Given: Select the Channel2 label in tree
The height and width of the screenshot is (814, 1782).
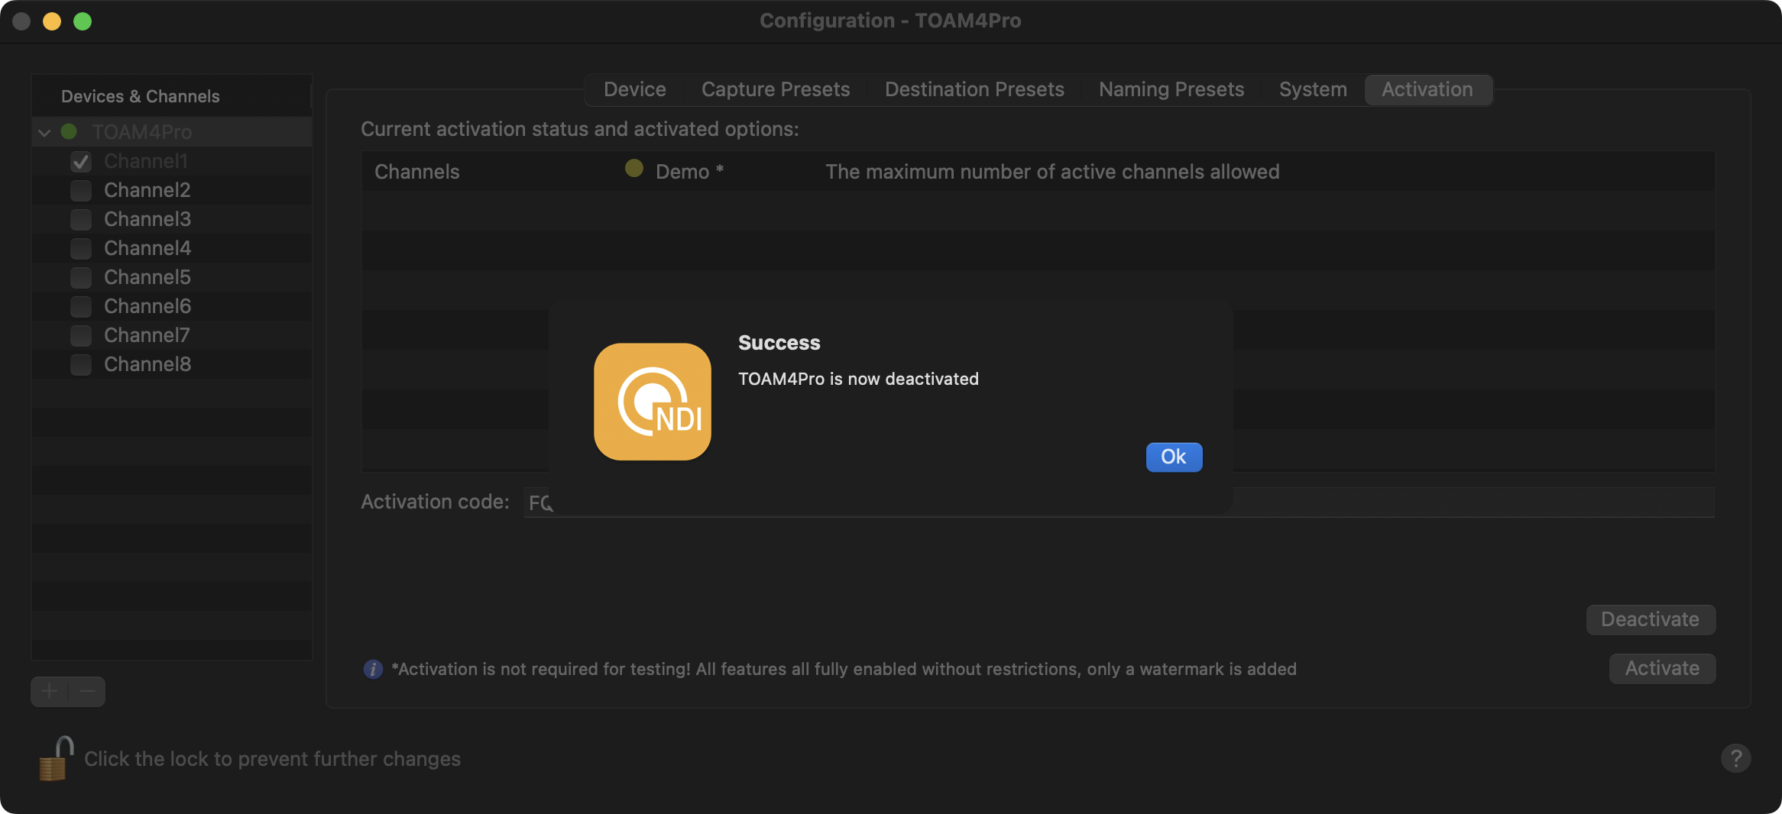Looking at the screenshot, I should point(147,190).
